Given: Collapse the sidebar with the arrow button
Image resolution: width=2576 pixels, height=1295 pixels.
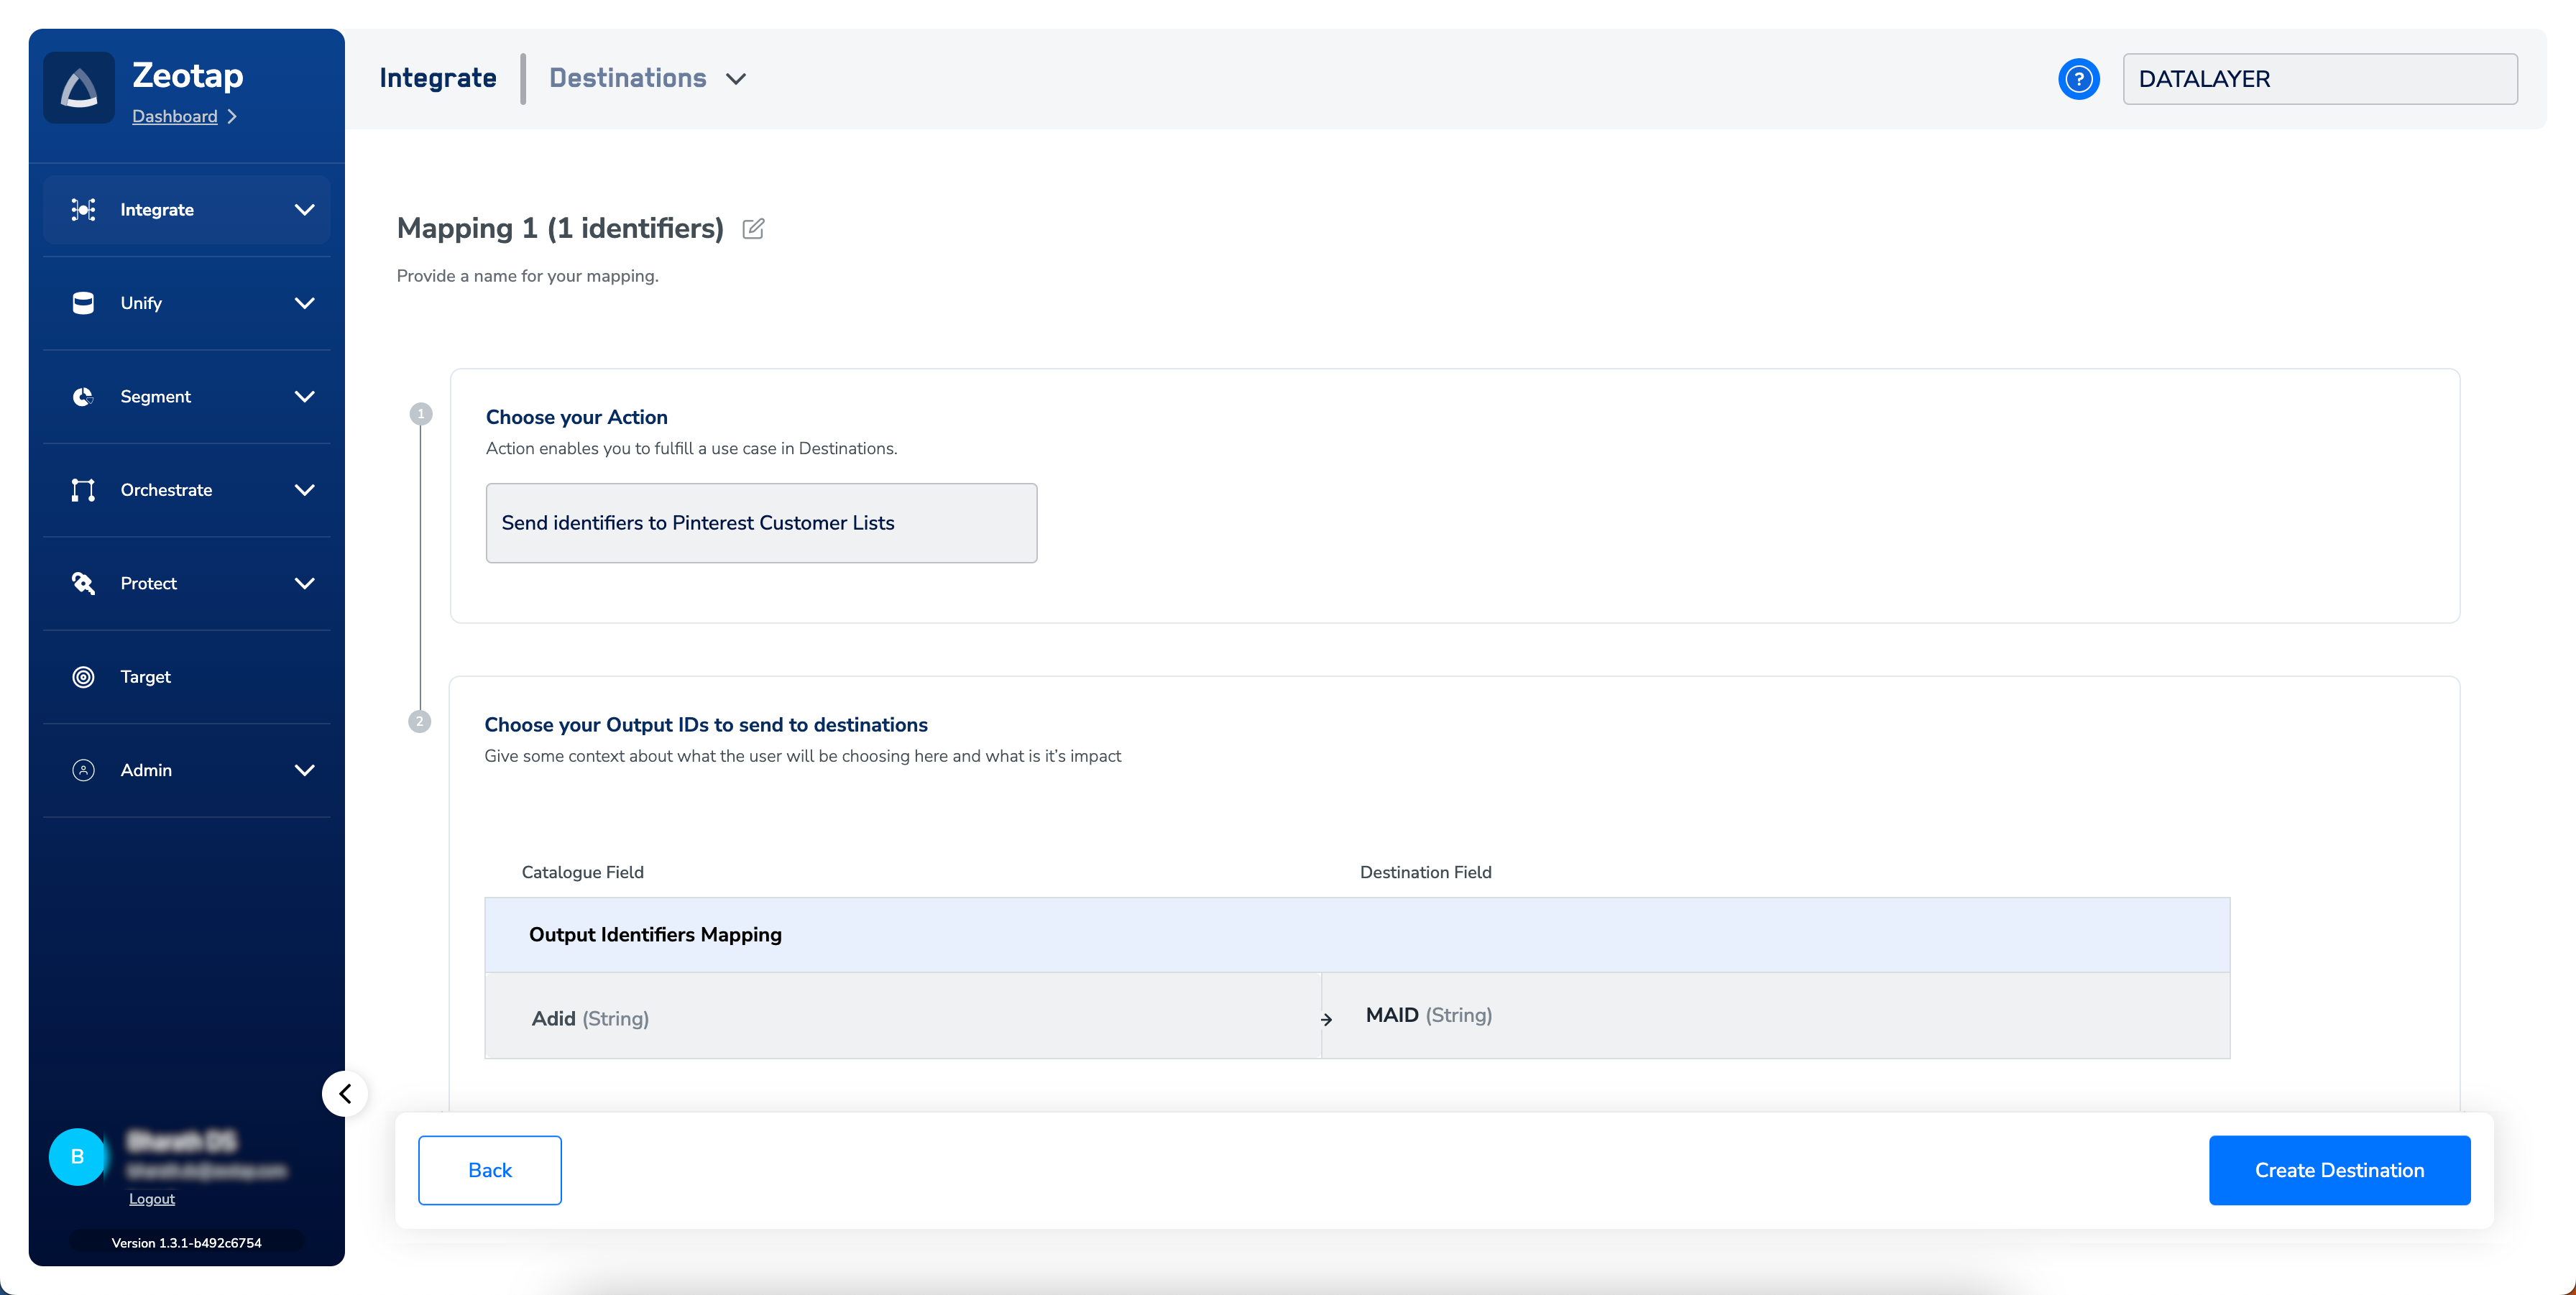Looking at the screenshot, I should (345, 1093).
